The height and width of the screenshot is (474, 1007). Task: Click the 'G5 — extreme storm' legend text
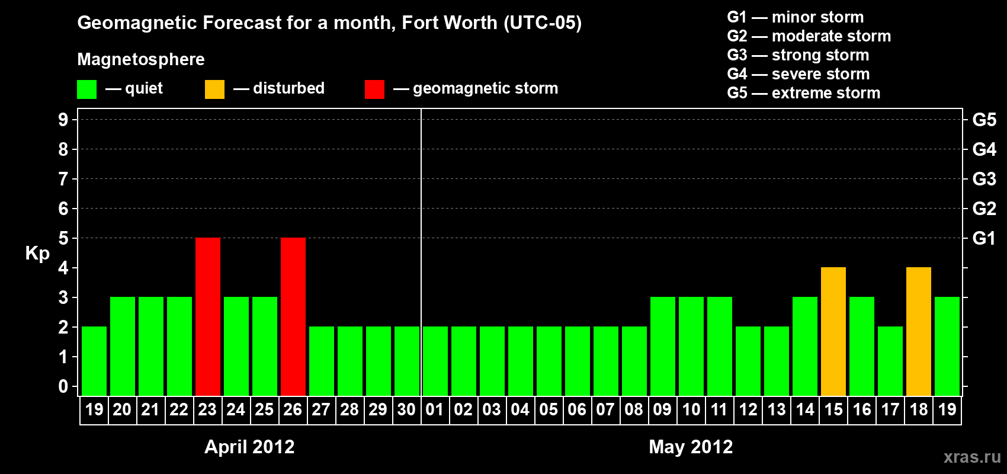pos(803,93)
